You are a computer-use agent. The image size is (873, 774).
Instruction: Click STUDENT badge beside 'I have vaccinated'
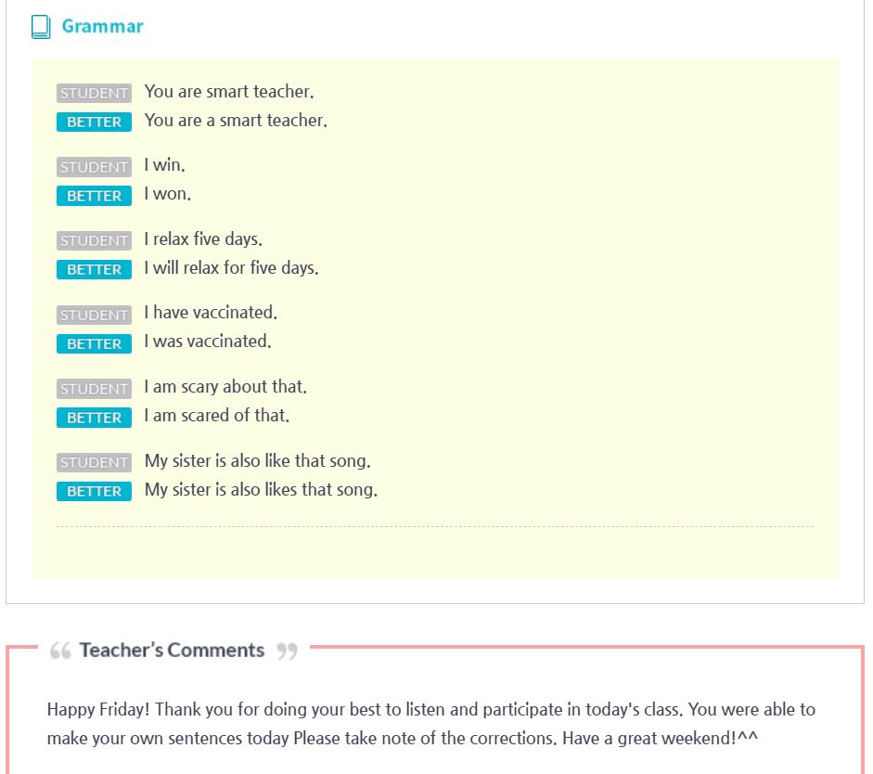tap(94, 316)
